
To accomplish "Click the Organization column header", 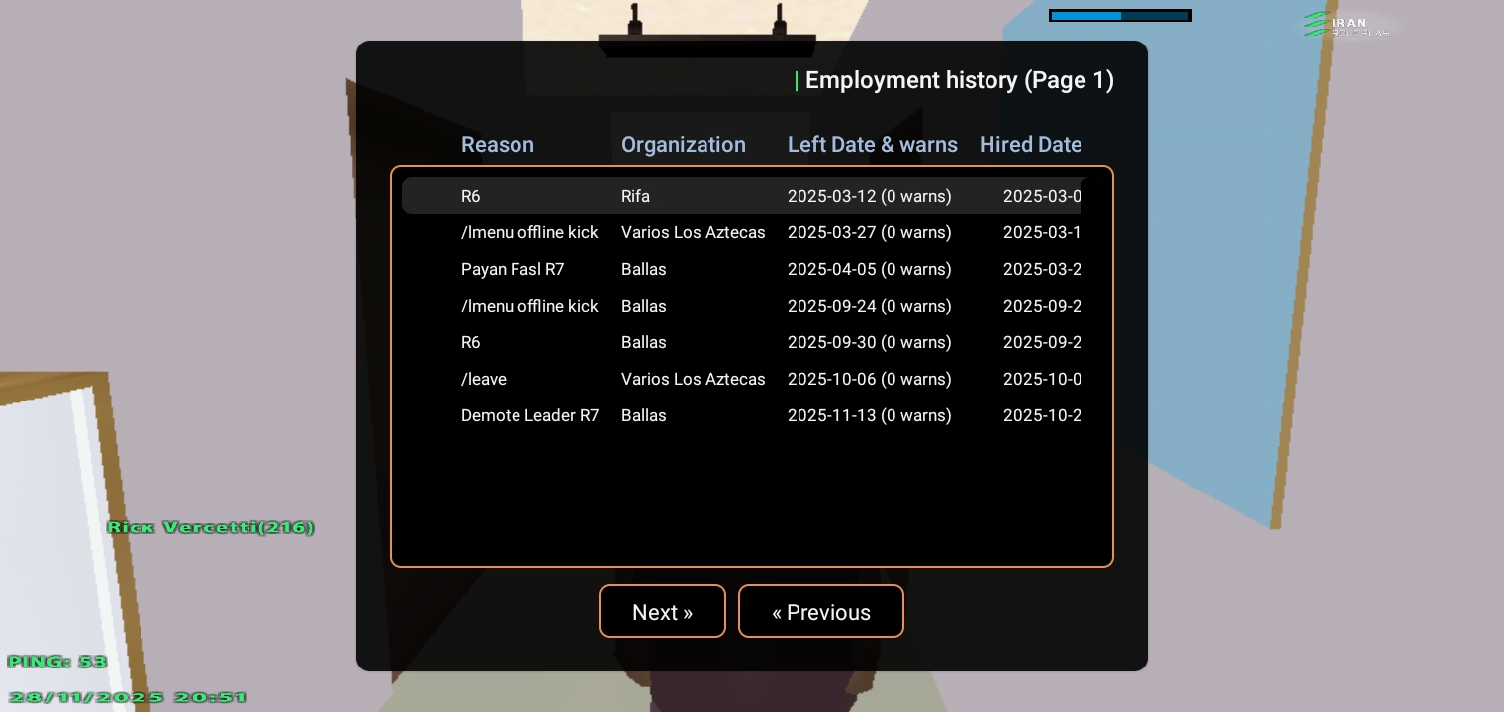I will (x=683, y=144).
